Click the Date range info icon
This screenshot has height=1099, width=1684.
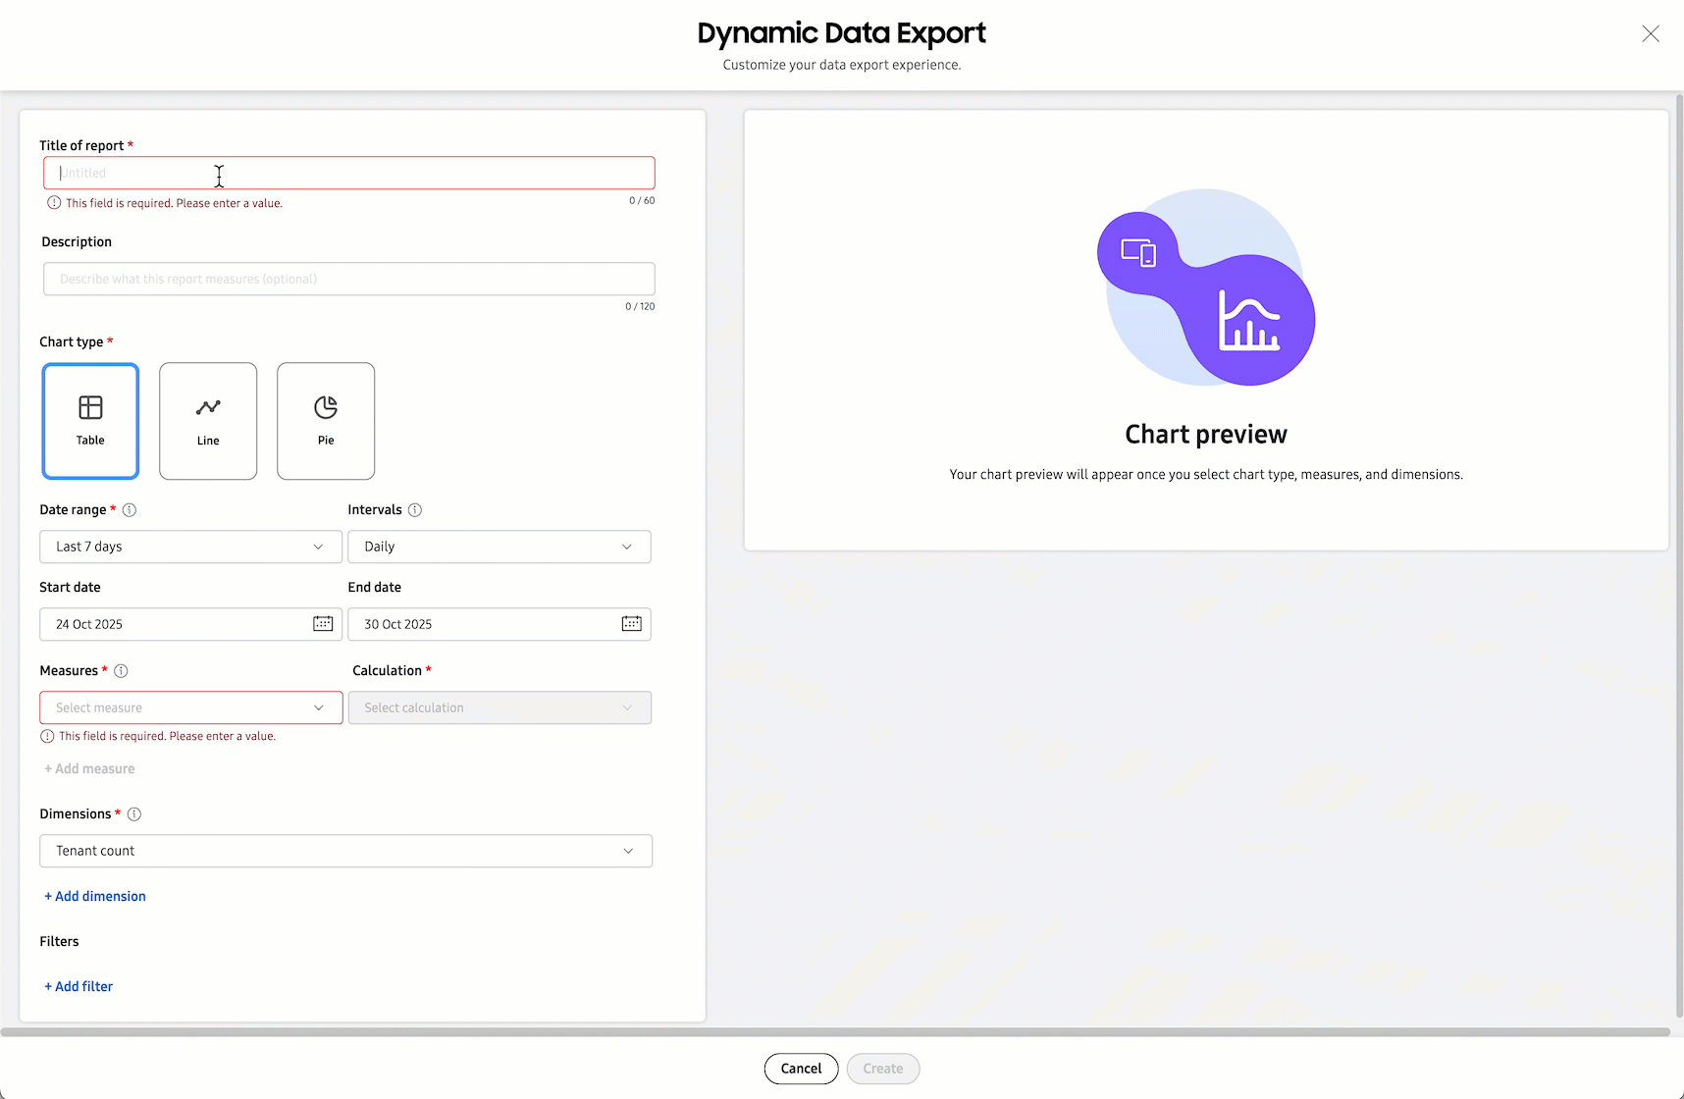pos(130,509)
